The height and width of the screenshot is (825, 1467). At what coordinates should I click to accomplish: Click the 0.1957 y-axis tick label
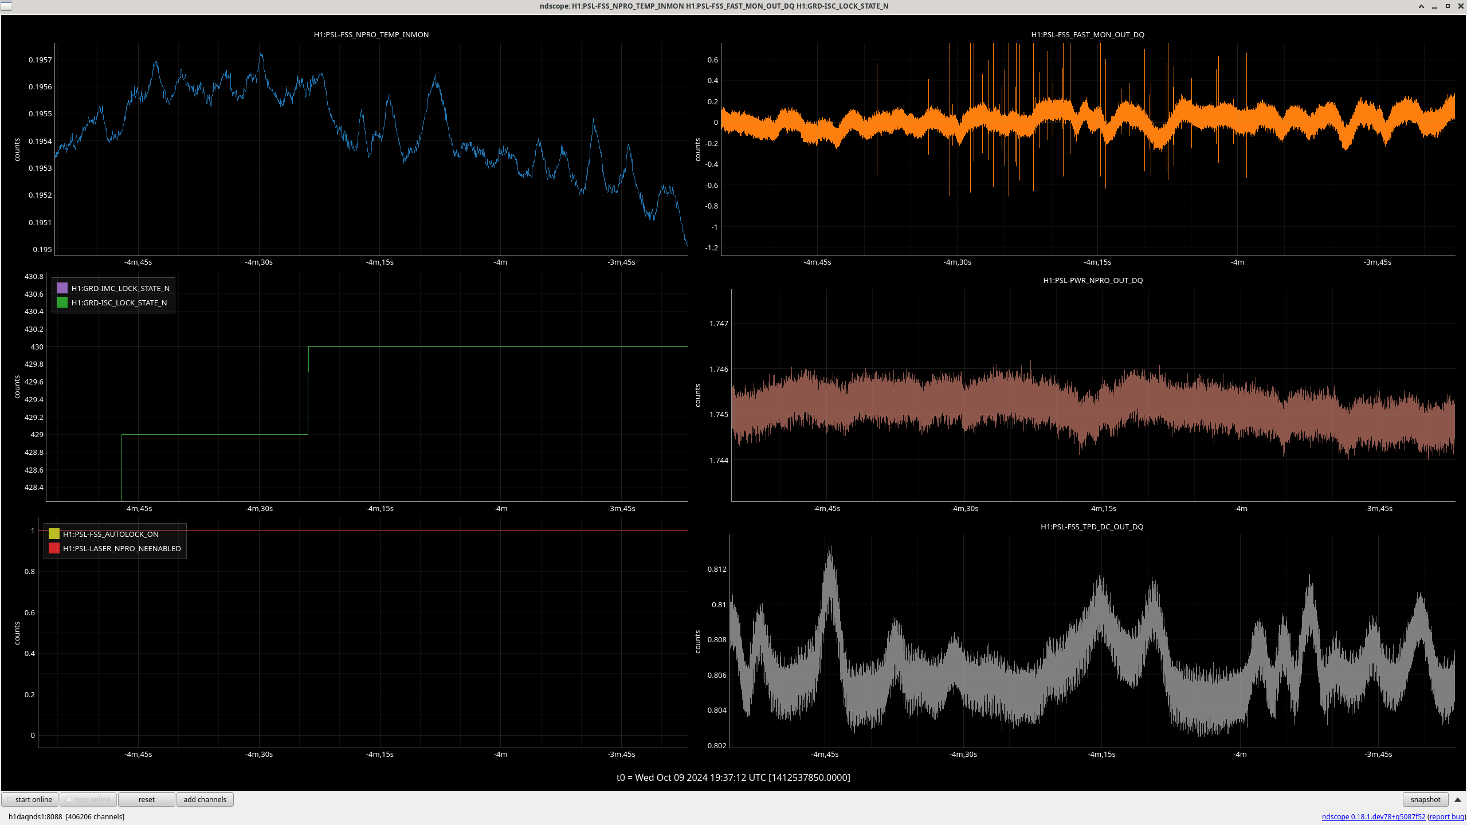(x=40, y=60)
